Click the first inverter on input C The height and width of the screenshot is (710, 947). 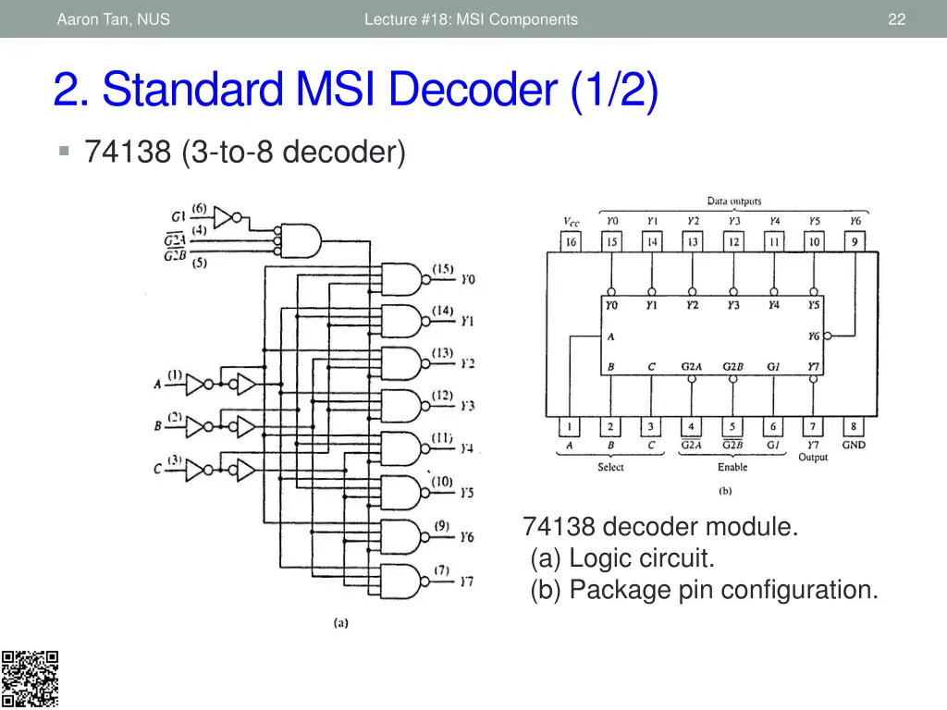pyautogui.click(x=200, y=470)
